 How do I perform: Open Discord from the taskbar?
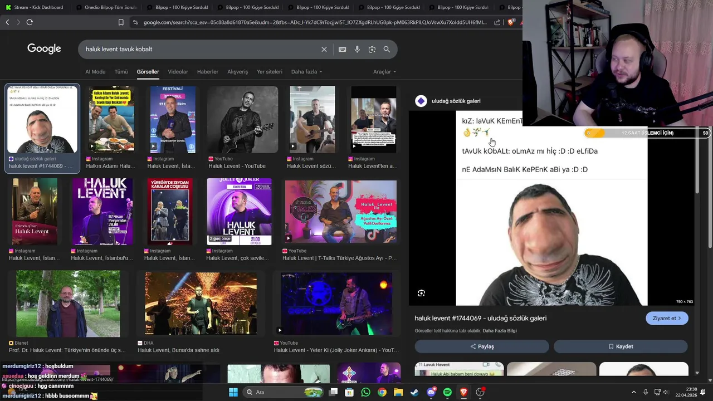coord(431,392)
